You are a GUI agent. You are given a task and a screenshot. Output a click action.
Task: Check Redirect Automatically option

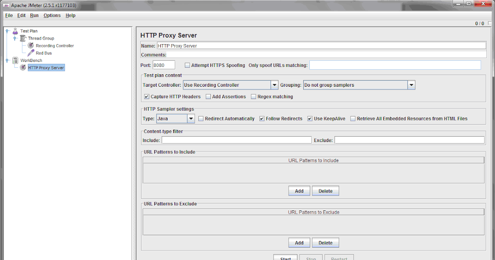[201, 118]
